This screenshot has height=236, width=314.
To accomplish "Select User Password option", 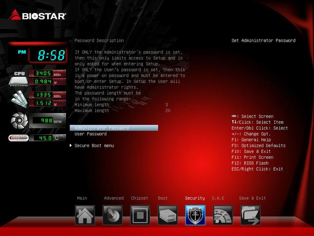I will click(x=91, y=134).
